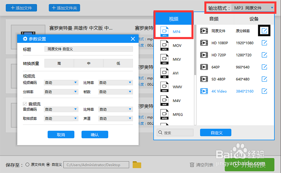Select the M4V format icon
The image size is (281, 173).
click(x=164, y=101)
